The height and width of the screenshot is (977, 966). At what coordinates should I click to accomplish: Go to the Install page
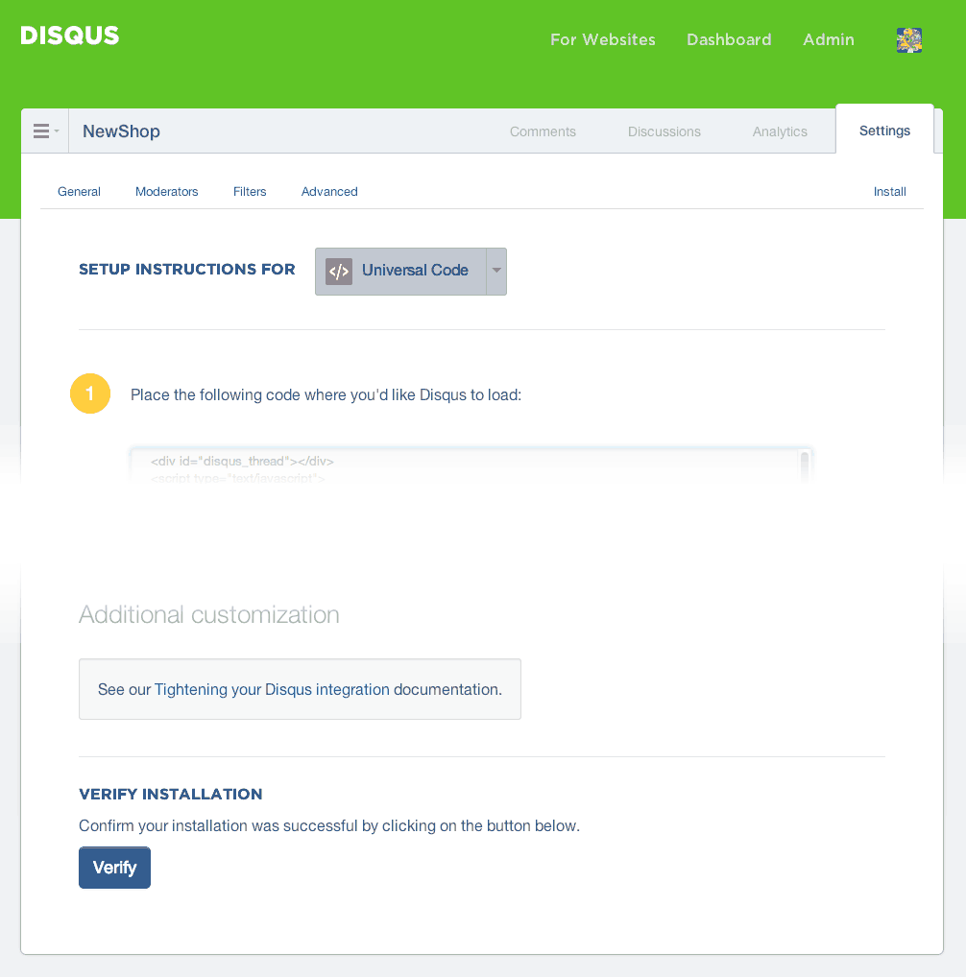tap(889, 191)
